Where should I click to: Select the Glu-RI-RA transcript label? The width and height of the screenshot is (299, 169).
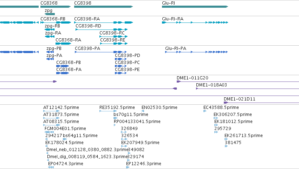pyautogui.click(x=173, y=19)
